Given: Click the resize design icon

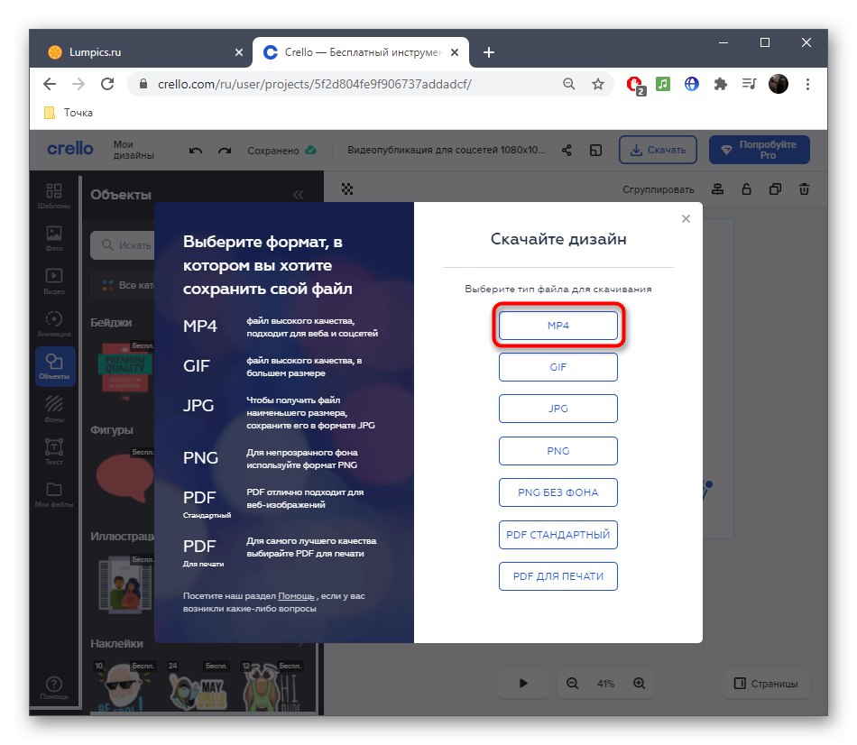Looking at the screenshot, I should click(596, 150).
